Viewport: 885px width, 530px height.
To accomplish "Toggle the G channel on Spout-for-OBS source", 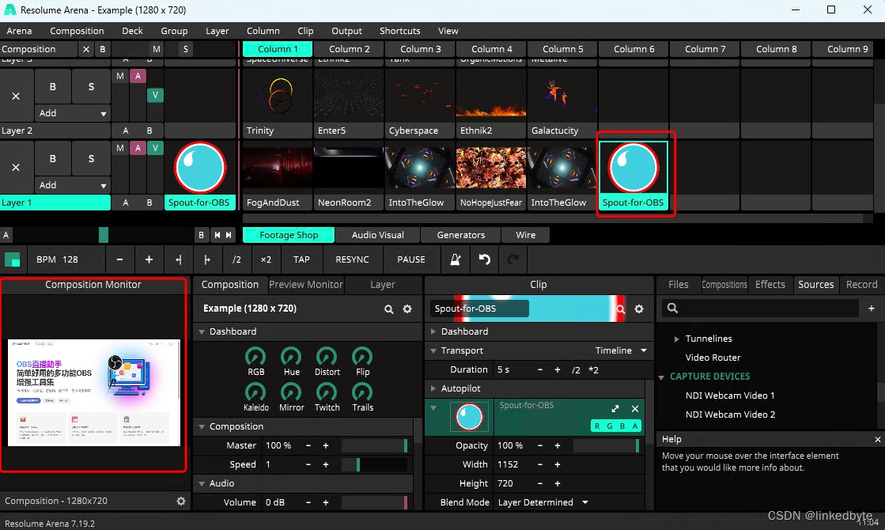I will click(610, 426).
